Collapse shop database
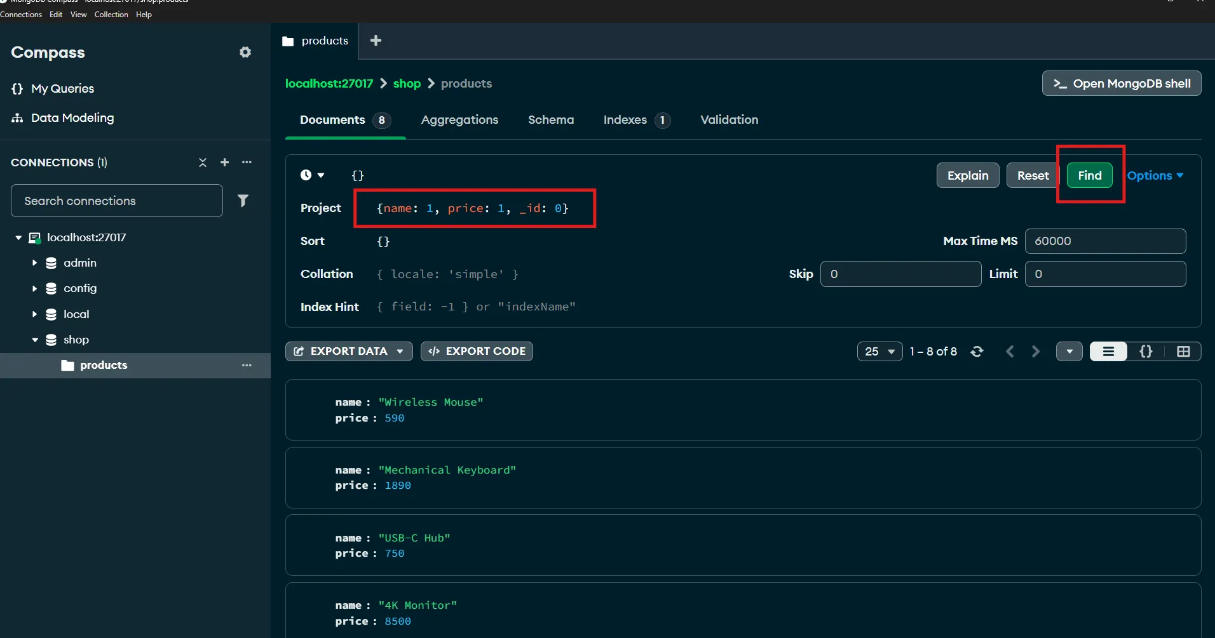1215x638 pixels. pyautogui.click(x=35, y=340)
